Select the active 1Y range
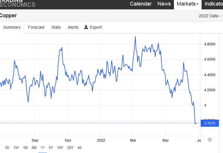223x153 pixels. tap(43, 148)
